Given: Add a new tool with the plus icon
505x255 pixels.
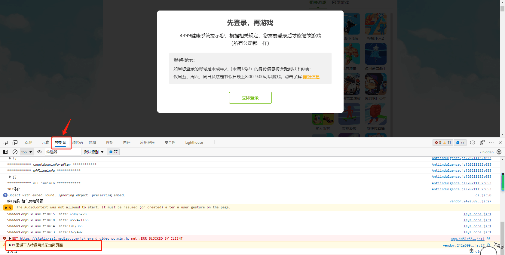Looking at the screenshot, I should click(215, 142).
